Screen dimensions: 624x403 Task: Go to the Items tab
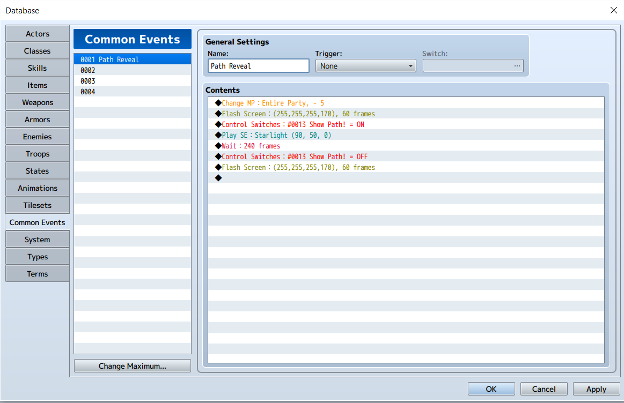pyautogui.click(x=38, y=85)
